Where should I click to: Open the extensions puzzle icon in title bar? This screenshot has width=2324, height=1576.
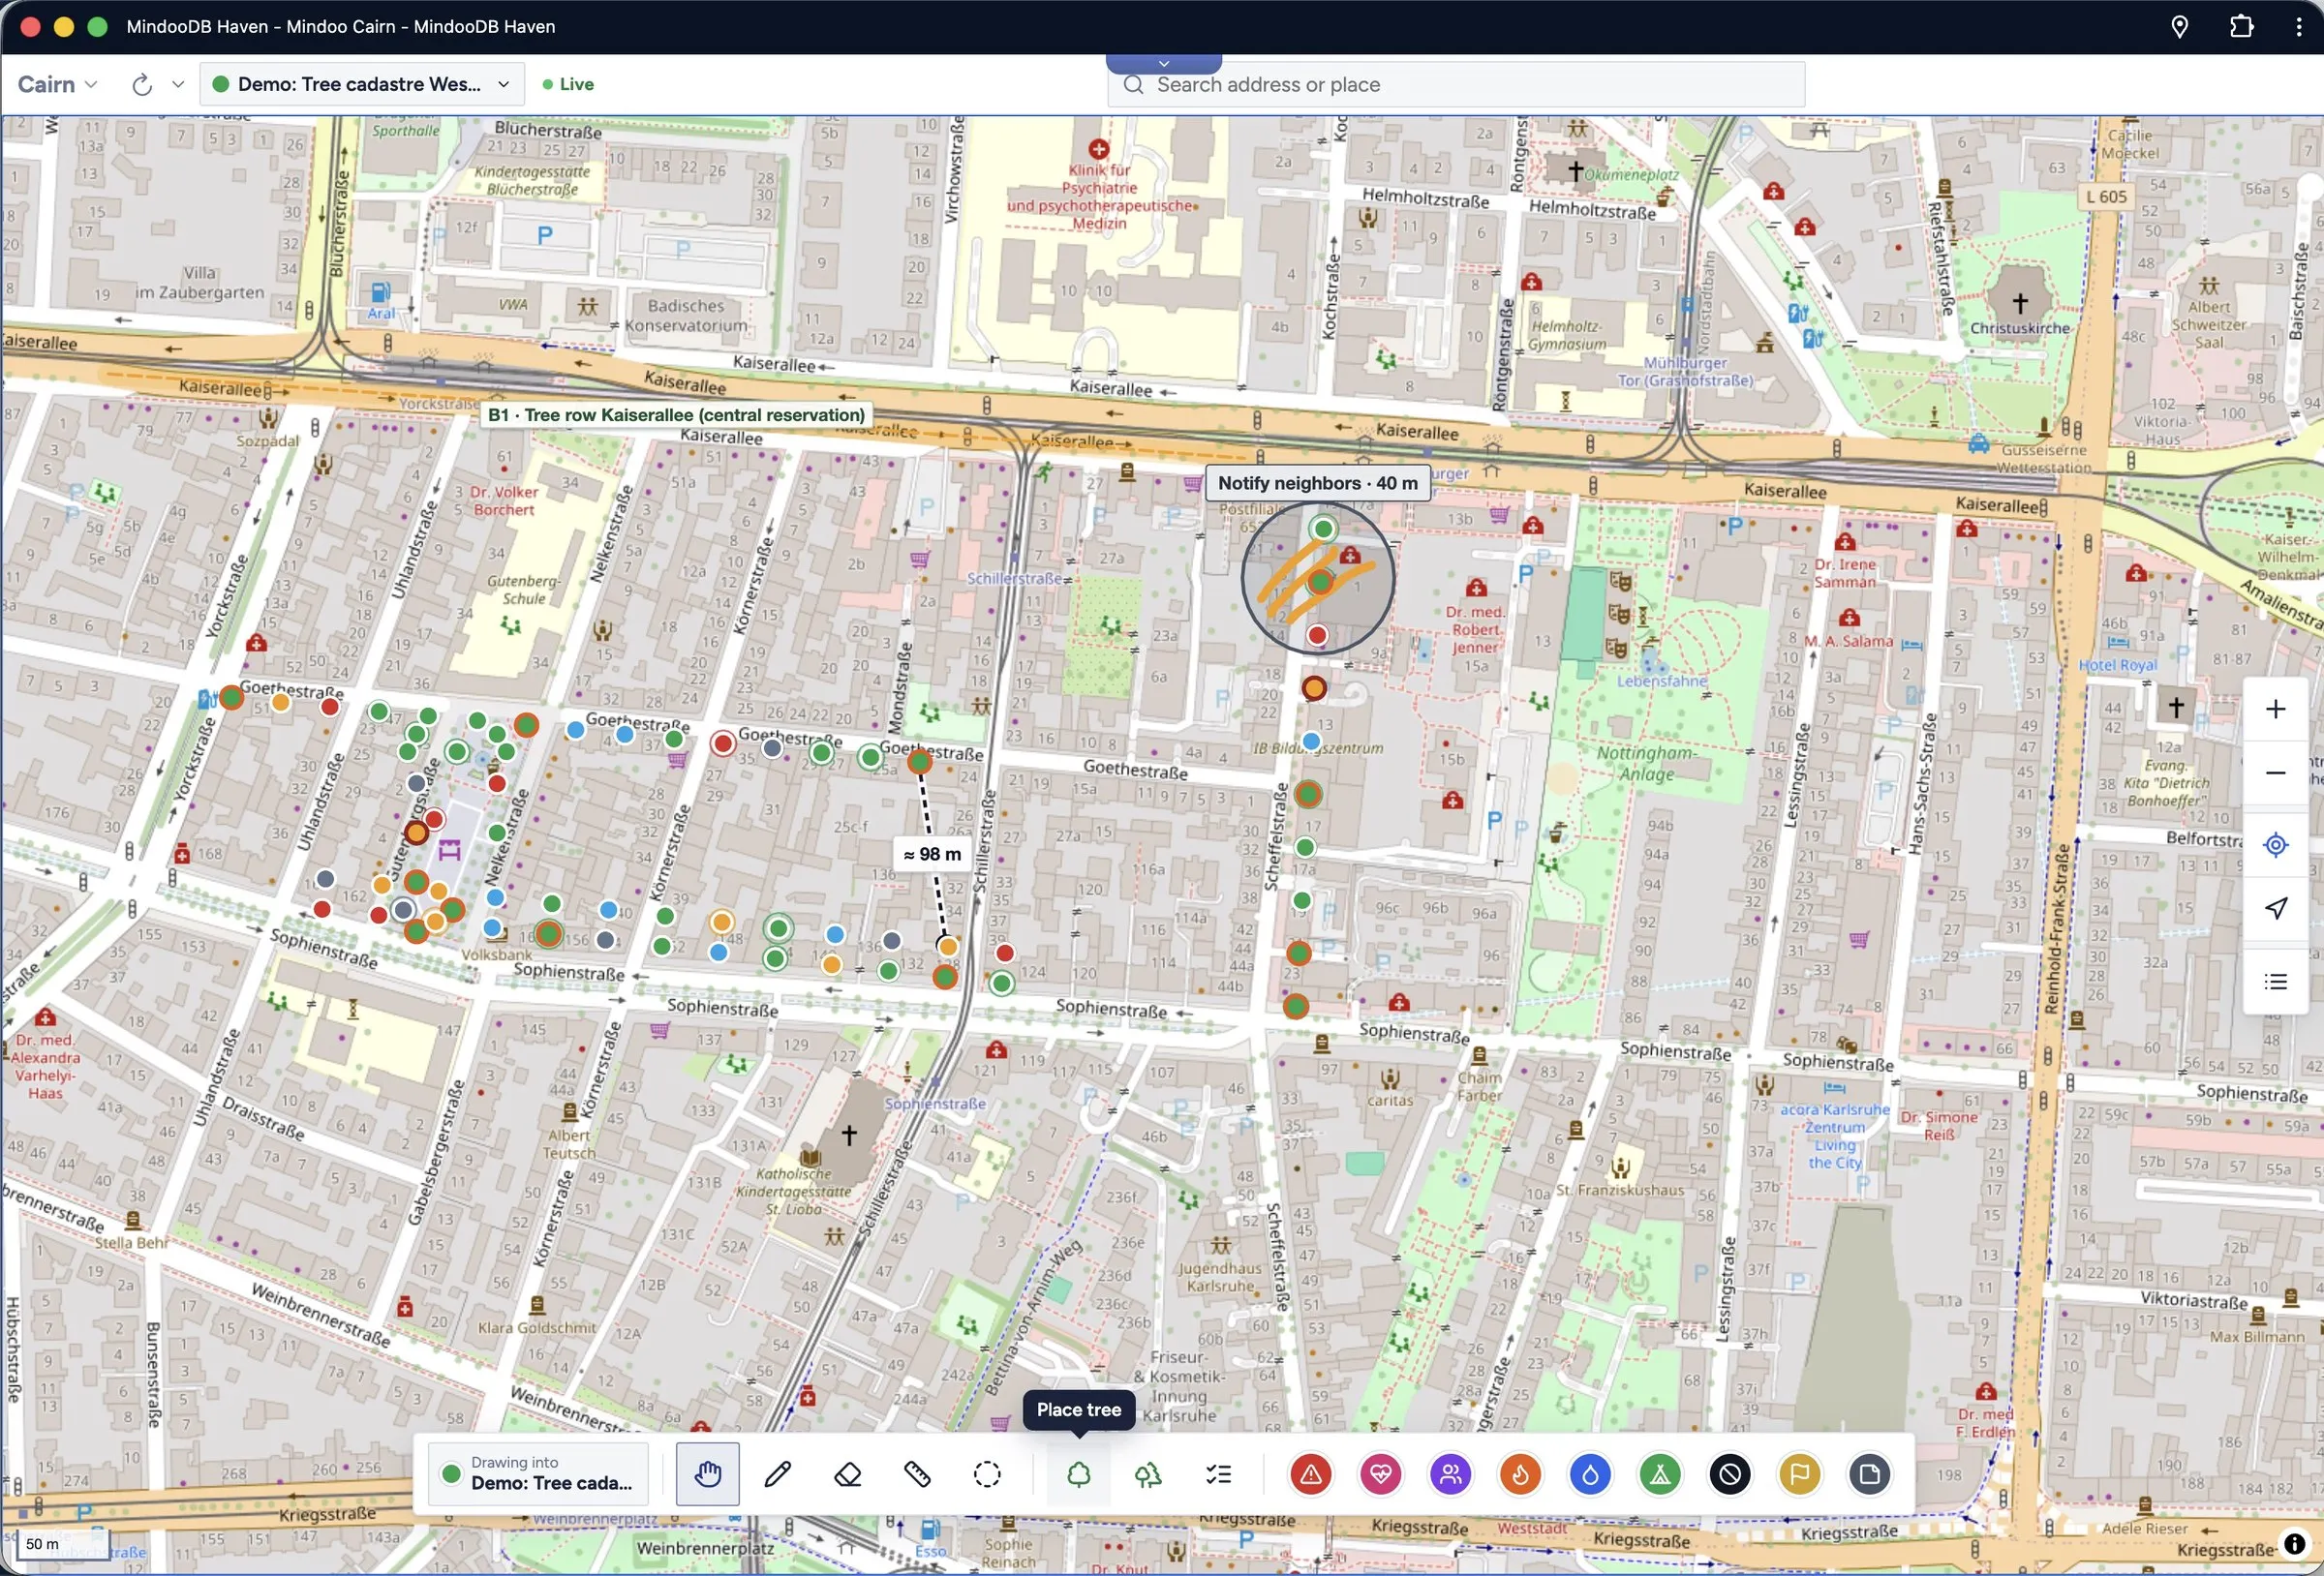pos(2241,27)
